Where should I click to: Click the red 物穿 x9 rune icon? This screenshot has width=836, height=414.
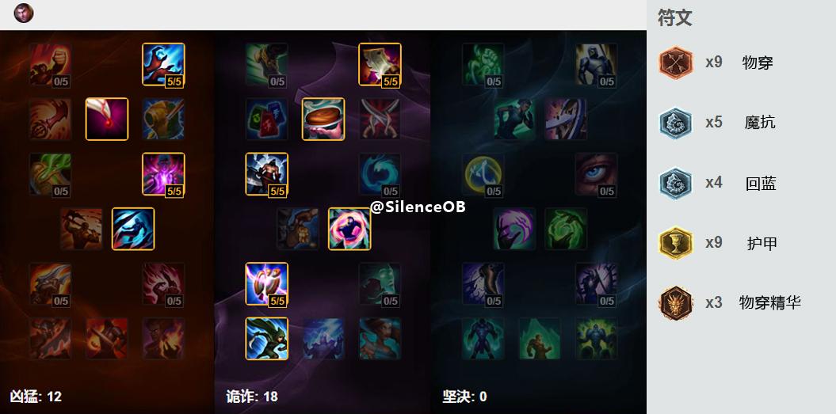pos(676,63)
